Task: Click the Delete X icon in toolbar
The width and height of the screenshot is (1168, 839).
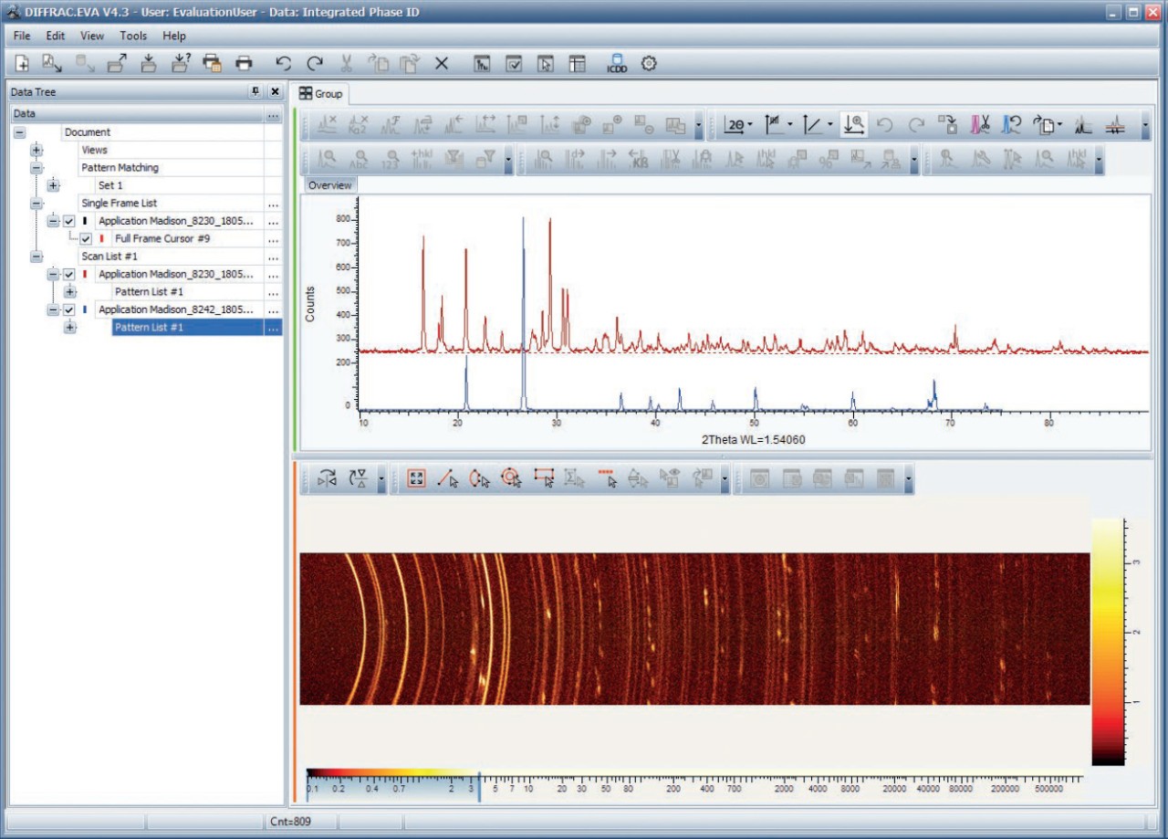Action: (442, 63)
